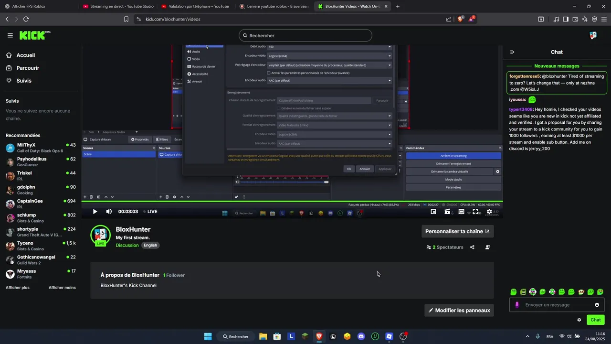Click Modifier les panneaux button
The width and height of the screenshot is (611, 344).
459,310
